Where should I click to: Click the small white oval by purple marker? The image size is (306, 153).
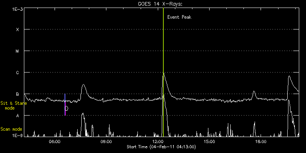pos(67,108)
